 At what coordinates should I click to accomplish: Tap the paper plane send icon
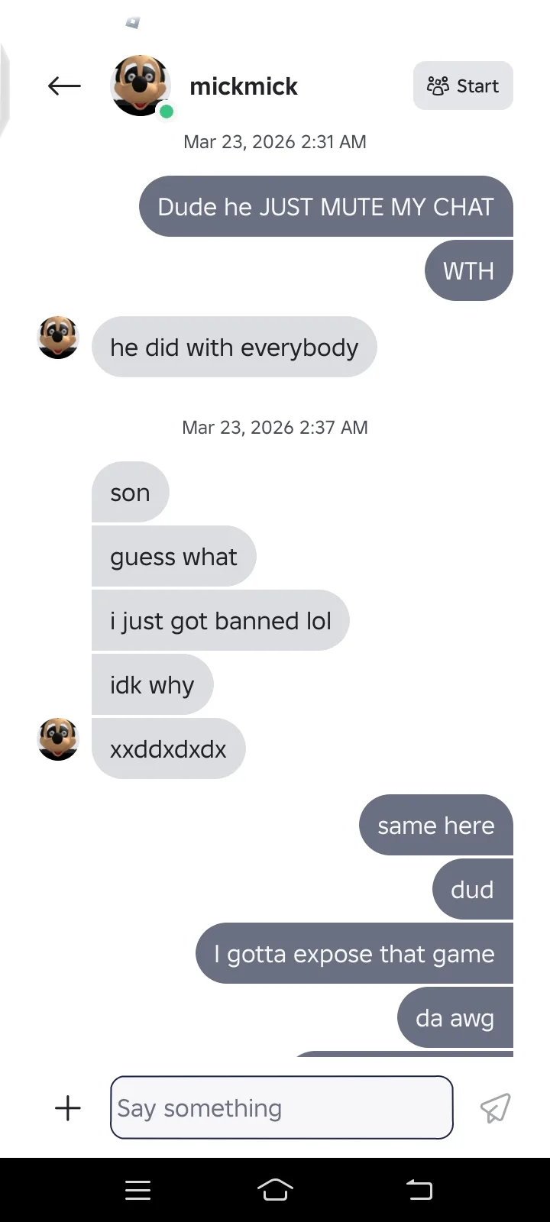495,1107
